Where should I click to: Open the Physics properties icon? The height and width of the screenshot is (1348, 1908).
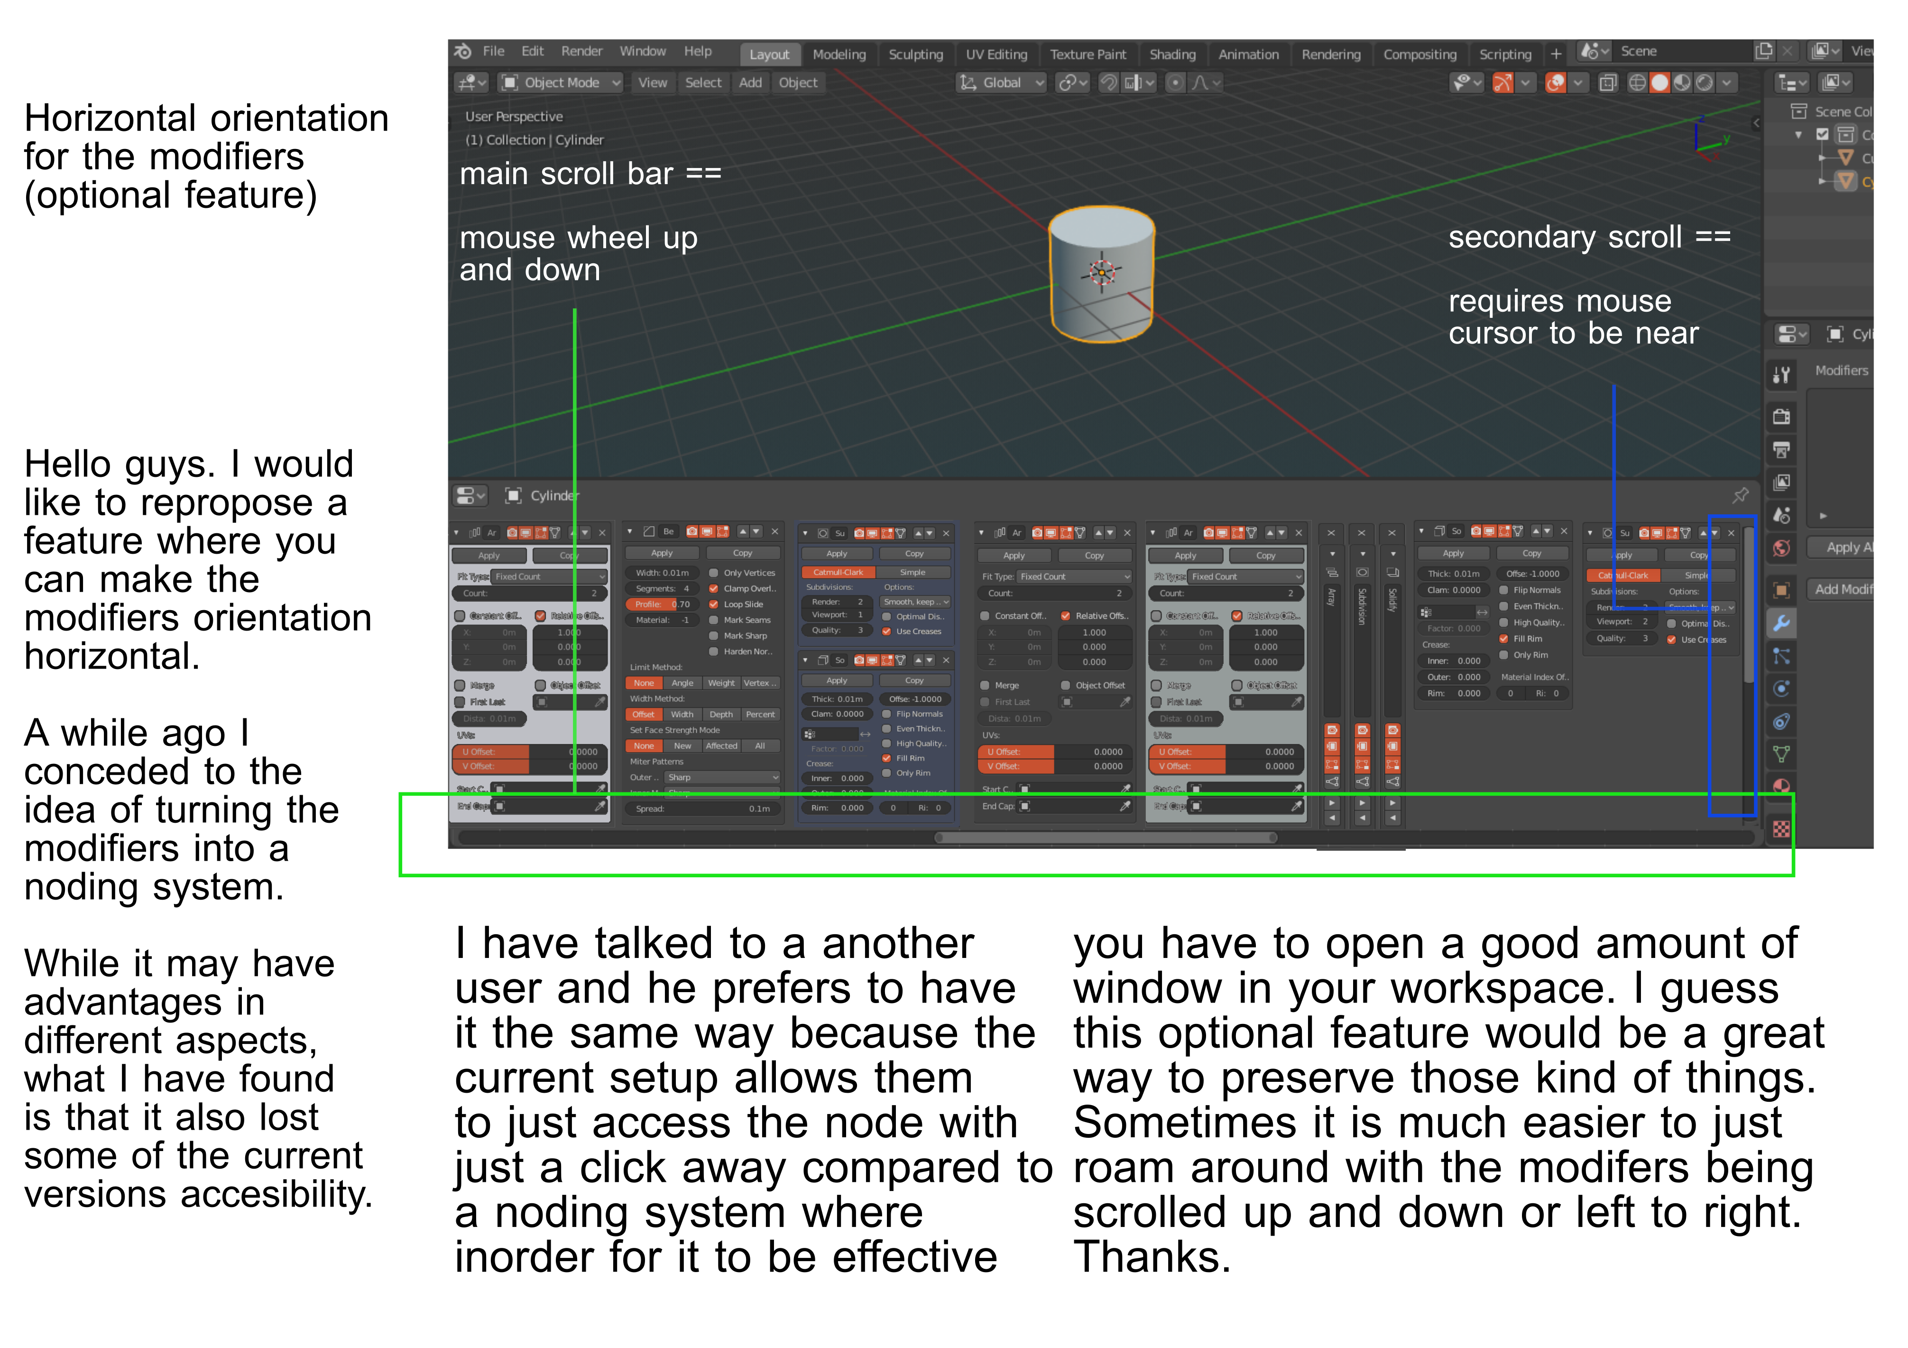[1781, 688]
